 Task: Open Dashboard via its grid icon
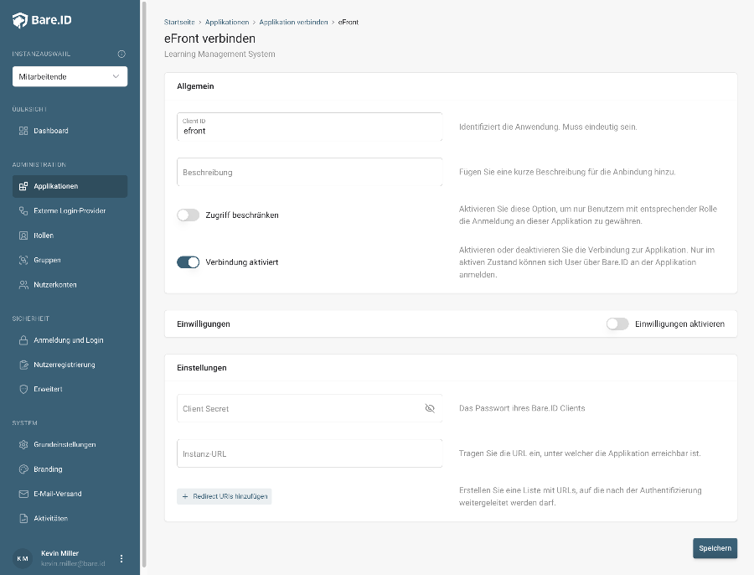pos(23,131)
